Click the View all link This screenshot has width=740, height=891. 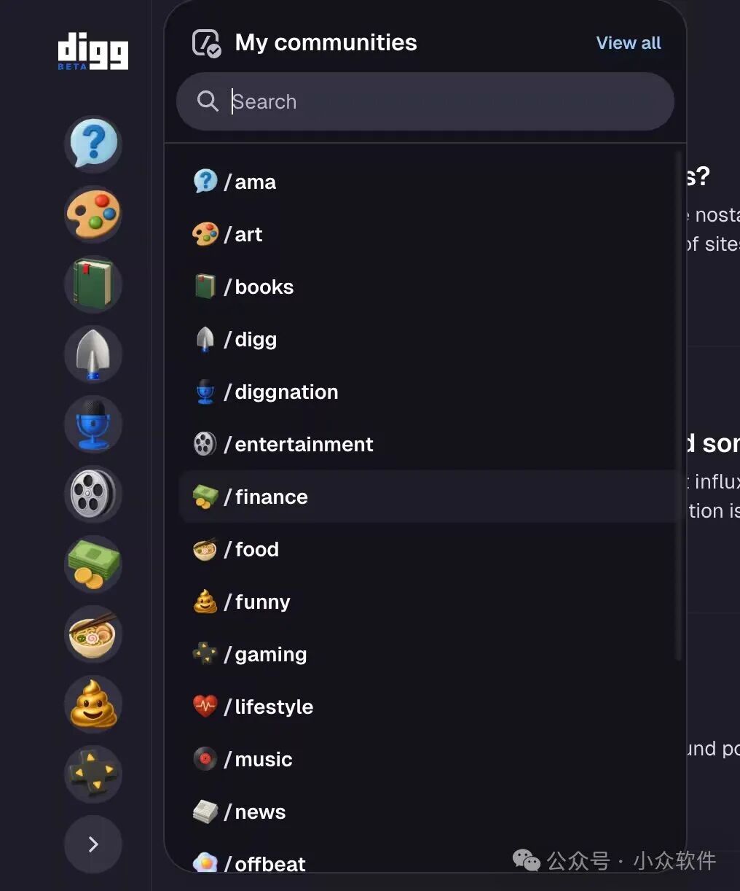[x=628, y=43]
